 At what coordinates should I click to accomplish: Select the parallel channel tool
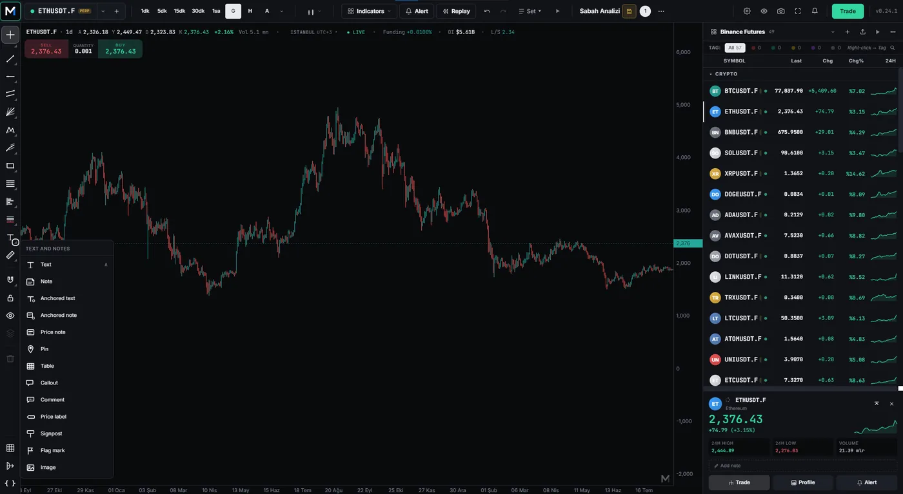pyautogui.click(x=10, y=94)
